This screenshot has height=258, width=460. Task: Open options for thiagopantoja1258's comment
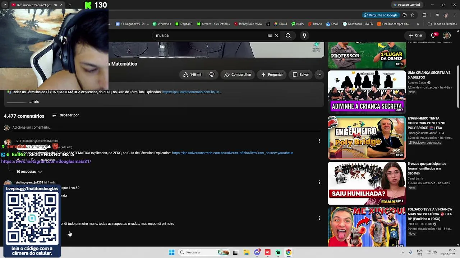pos(319,182)
